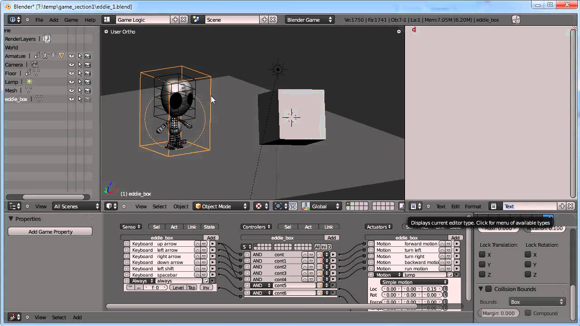The height and width of the screenshot is (326, 580).
Task: Open the File menu
Action: point(39,19)
